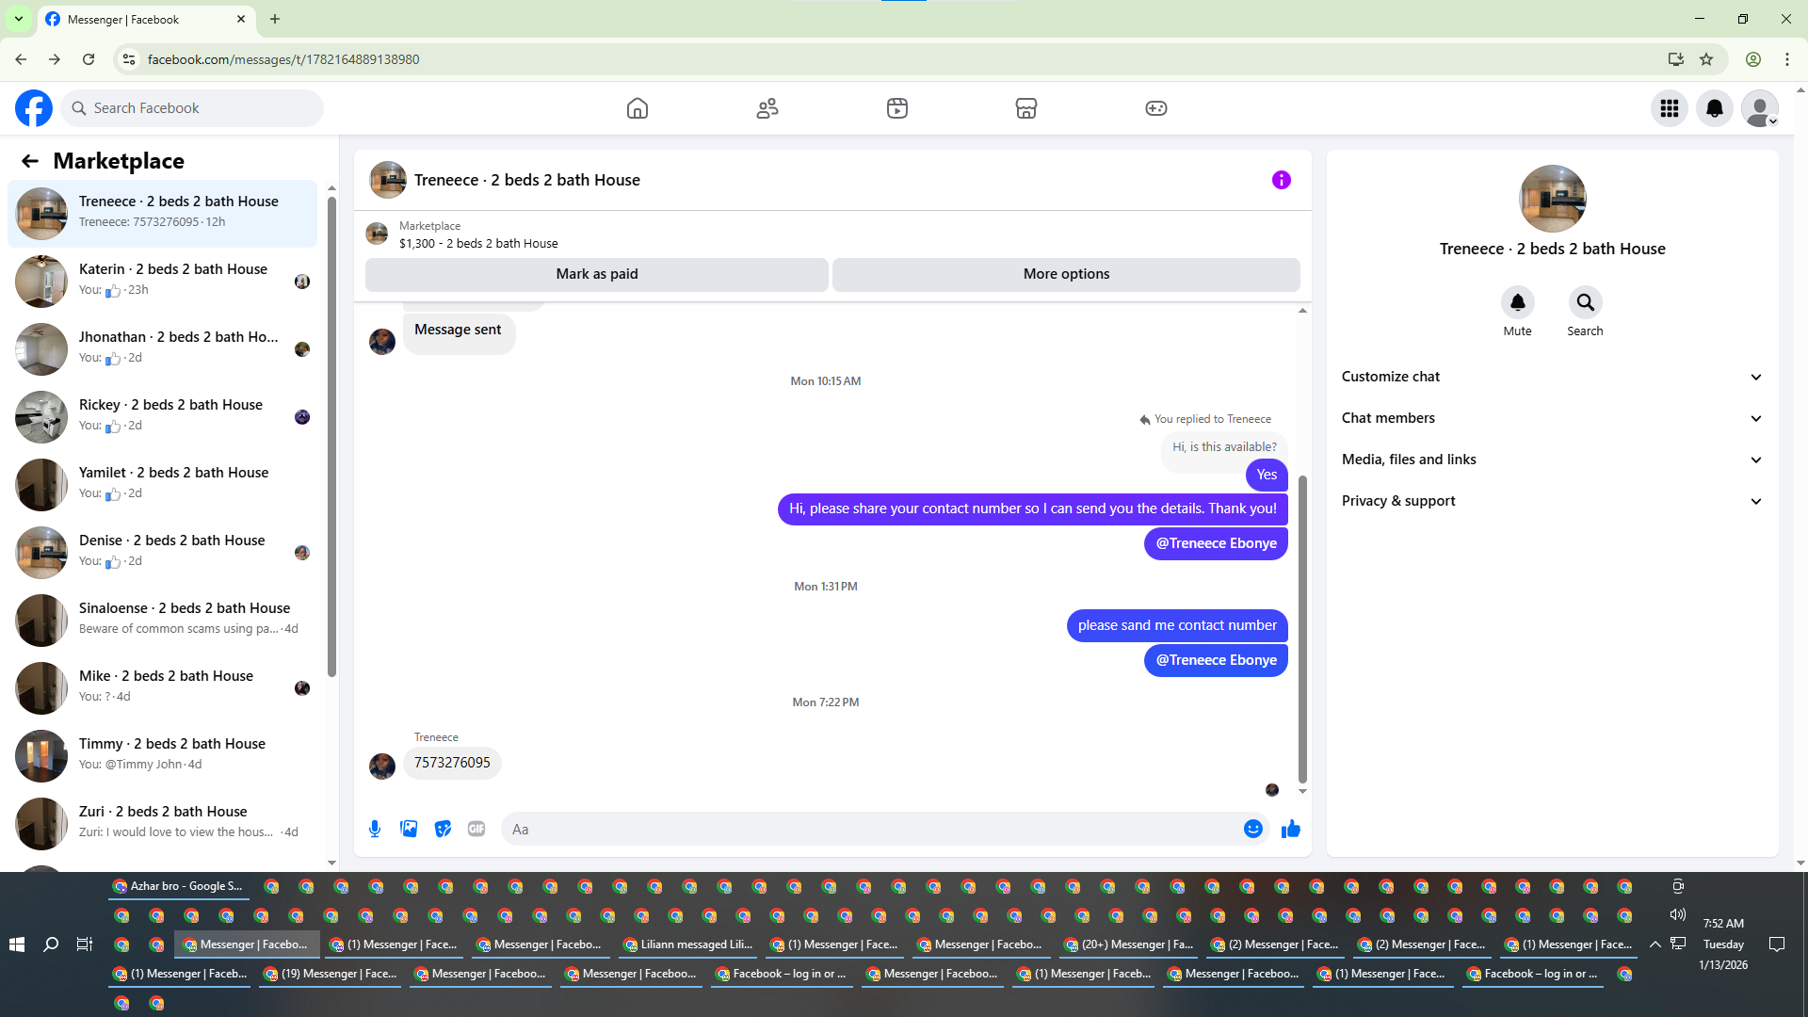Viewport: 1808px width, 1017px height.
Task: Click the voice clip microphone icon
Action: [x=375, y=829]
